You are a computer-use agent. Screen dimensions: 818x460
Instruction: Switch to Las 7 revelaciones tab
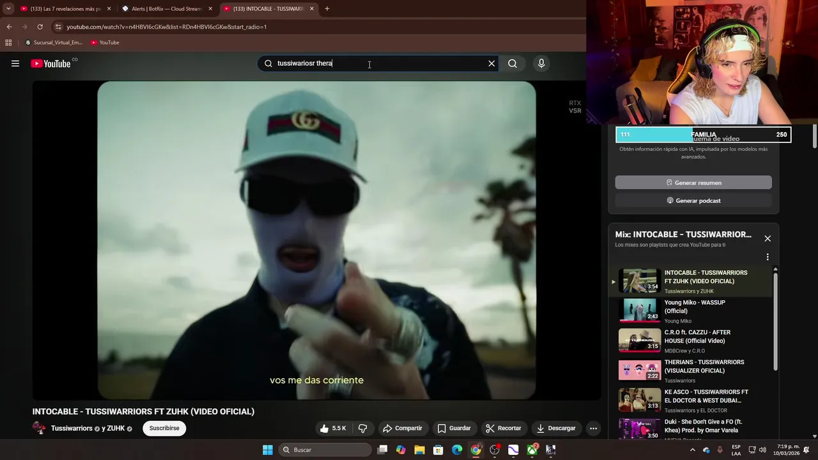65,9
